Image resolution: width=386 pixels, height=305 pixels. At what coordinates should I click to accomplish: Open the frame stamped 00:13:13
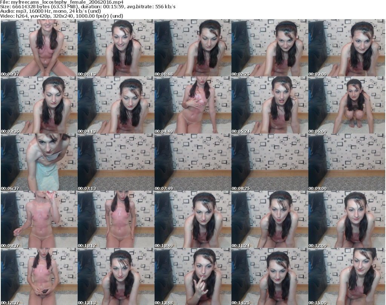[x=116, y=276]
